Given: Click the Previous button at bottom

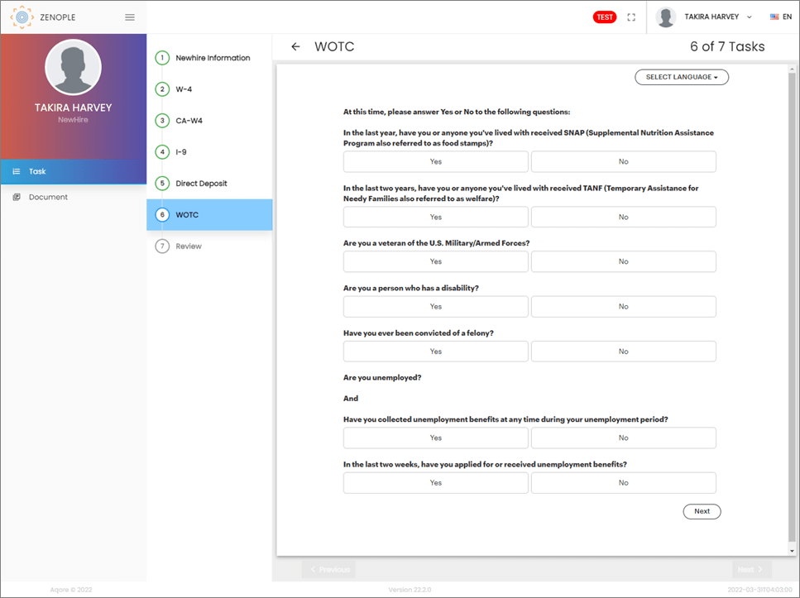Looking at the screenshot, I should pyautogui.click(x=328, y=570).
